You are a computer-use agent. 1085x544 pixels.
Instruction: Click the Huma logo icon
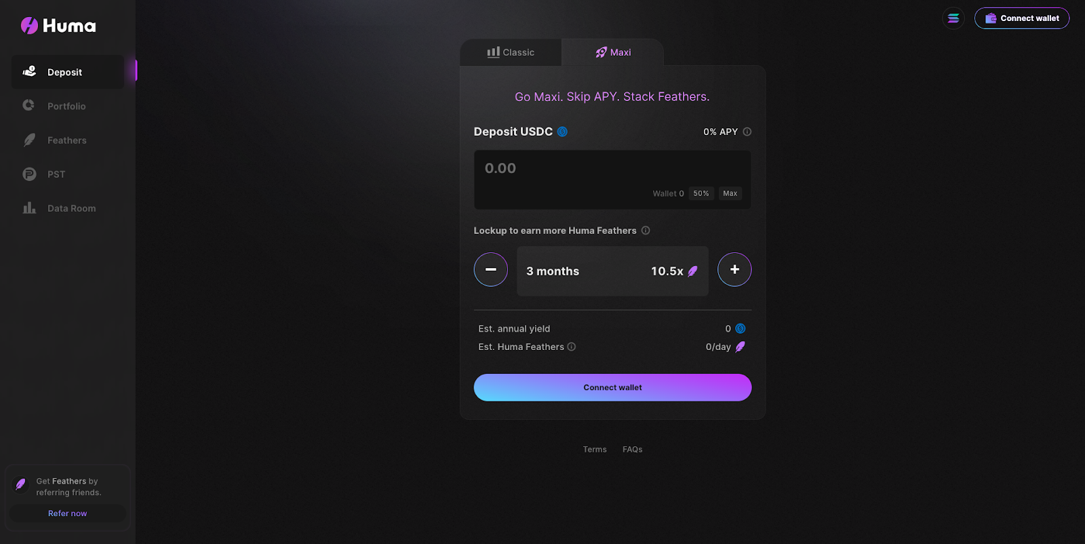pyautogui.click(x=29, y=26)
